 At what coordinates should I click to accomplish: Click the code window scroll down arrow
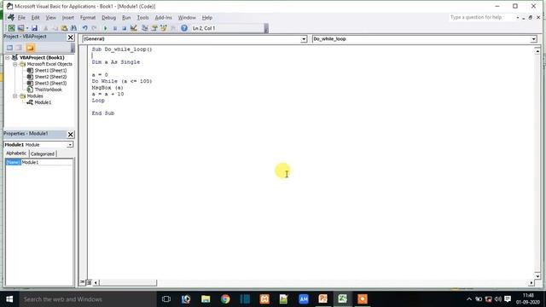point(537,276)
